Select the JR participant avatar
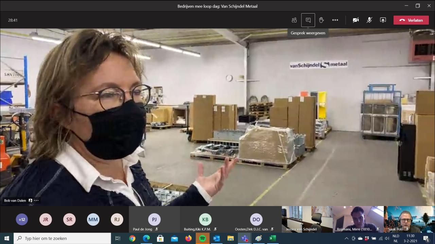Viewport: 435px width, 244px height. 46,220
